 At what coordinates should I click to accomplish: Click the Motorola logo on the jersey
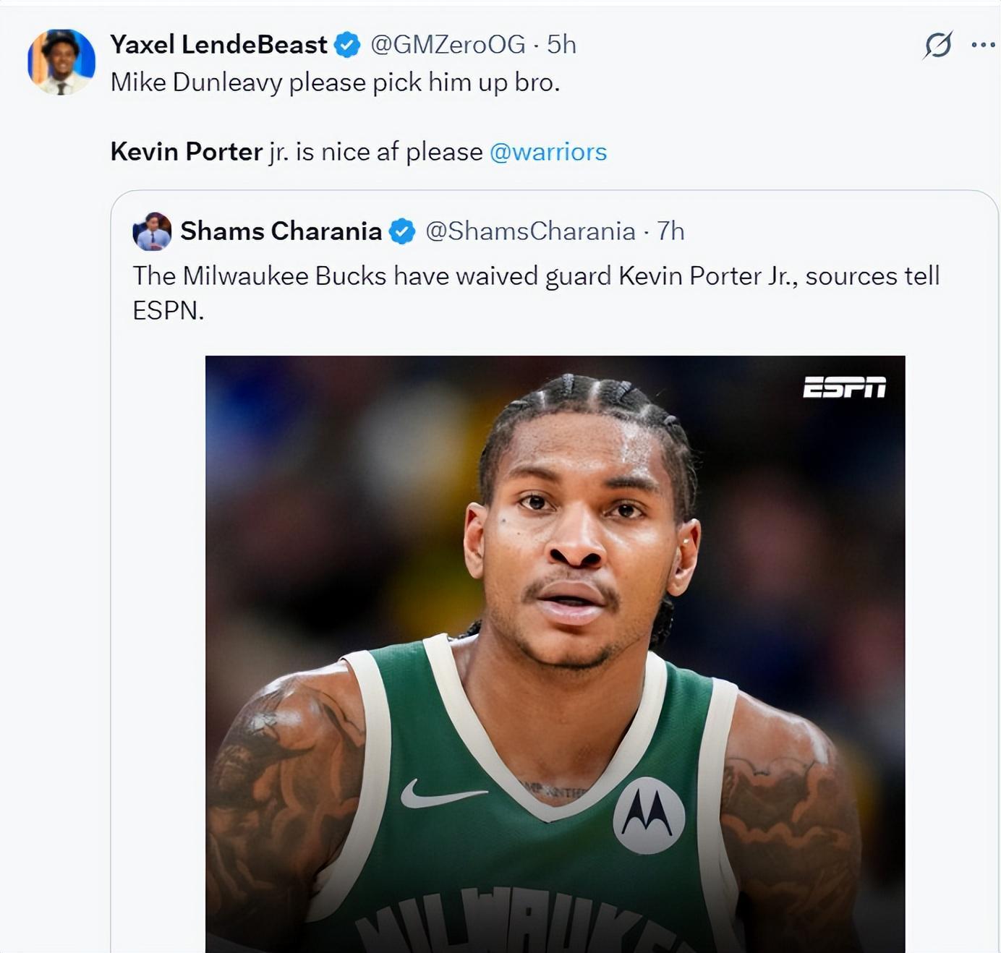pyautogui.click(x=649, y=816)
